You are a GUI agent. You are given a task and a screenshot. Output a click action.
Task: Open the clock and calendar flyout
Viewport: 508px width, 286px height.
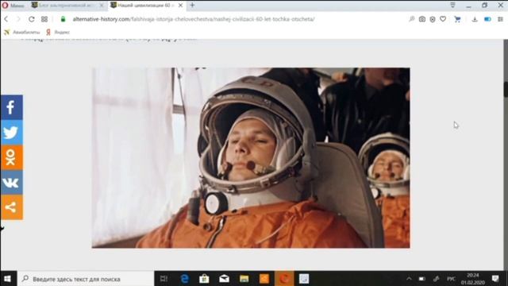[x=473, y=279]
